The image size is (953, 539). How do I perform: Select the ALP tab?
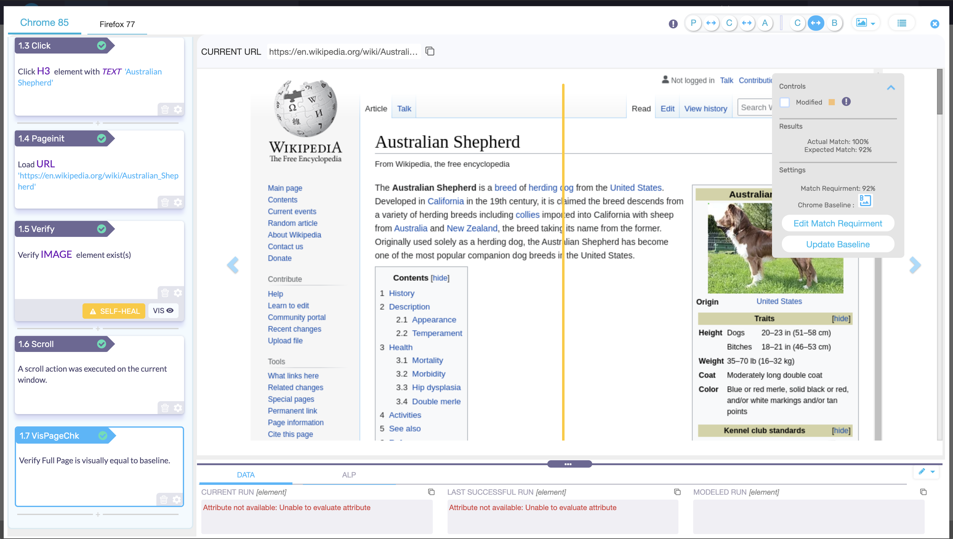pyautogui.click(x=349, y=475)
